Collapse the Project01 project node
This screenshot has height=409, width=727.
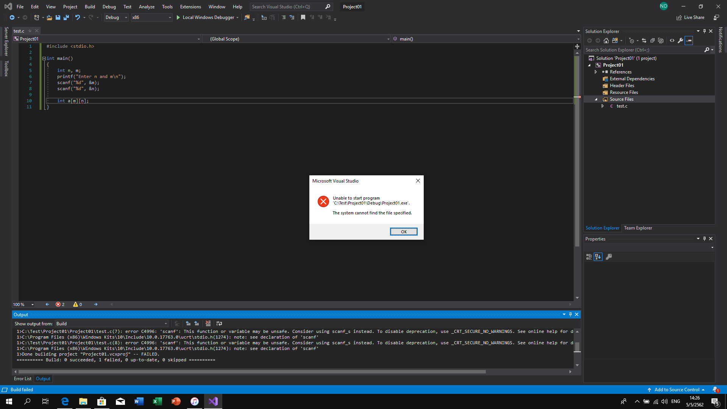(589, 65)
